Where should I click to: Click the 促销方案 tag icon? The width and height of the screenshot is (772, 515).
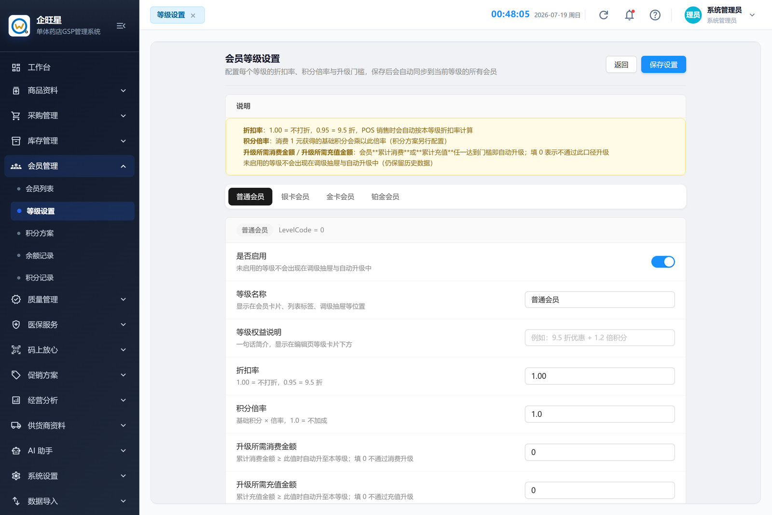(x=16, y=375)
